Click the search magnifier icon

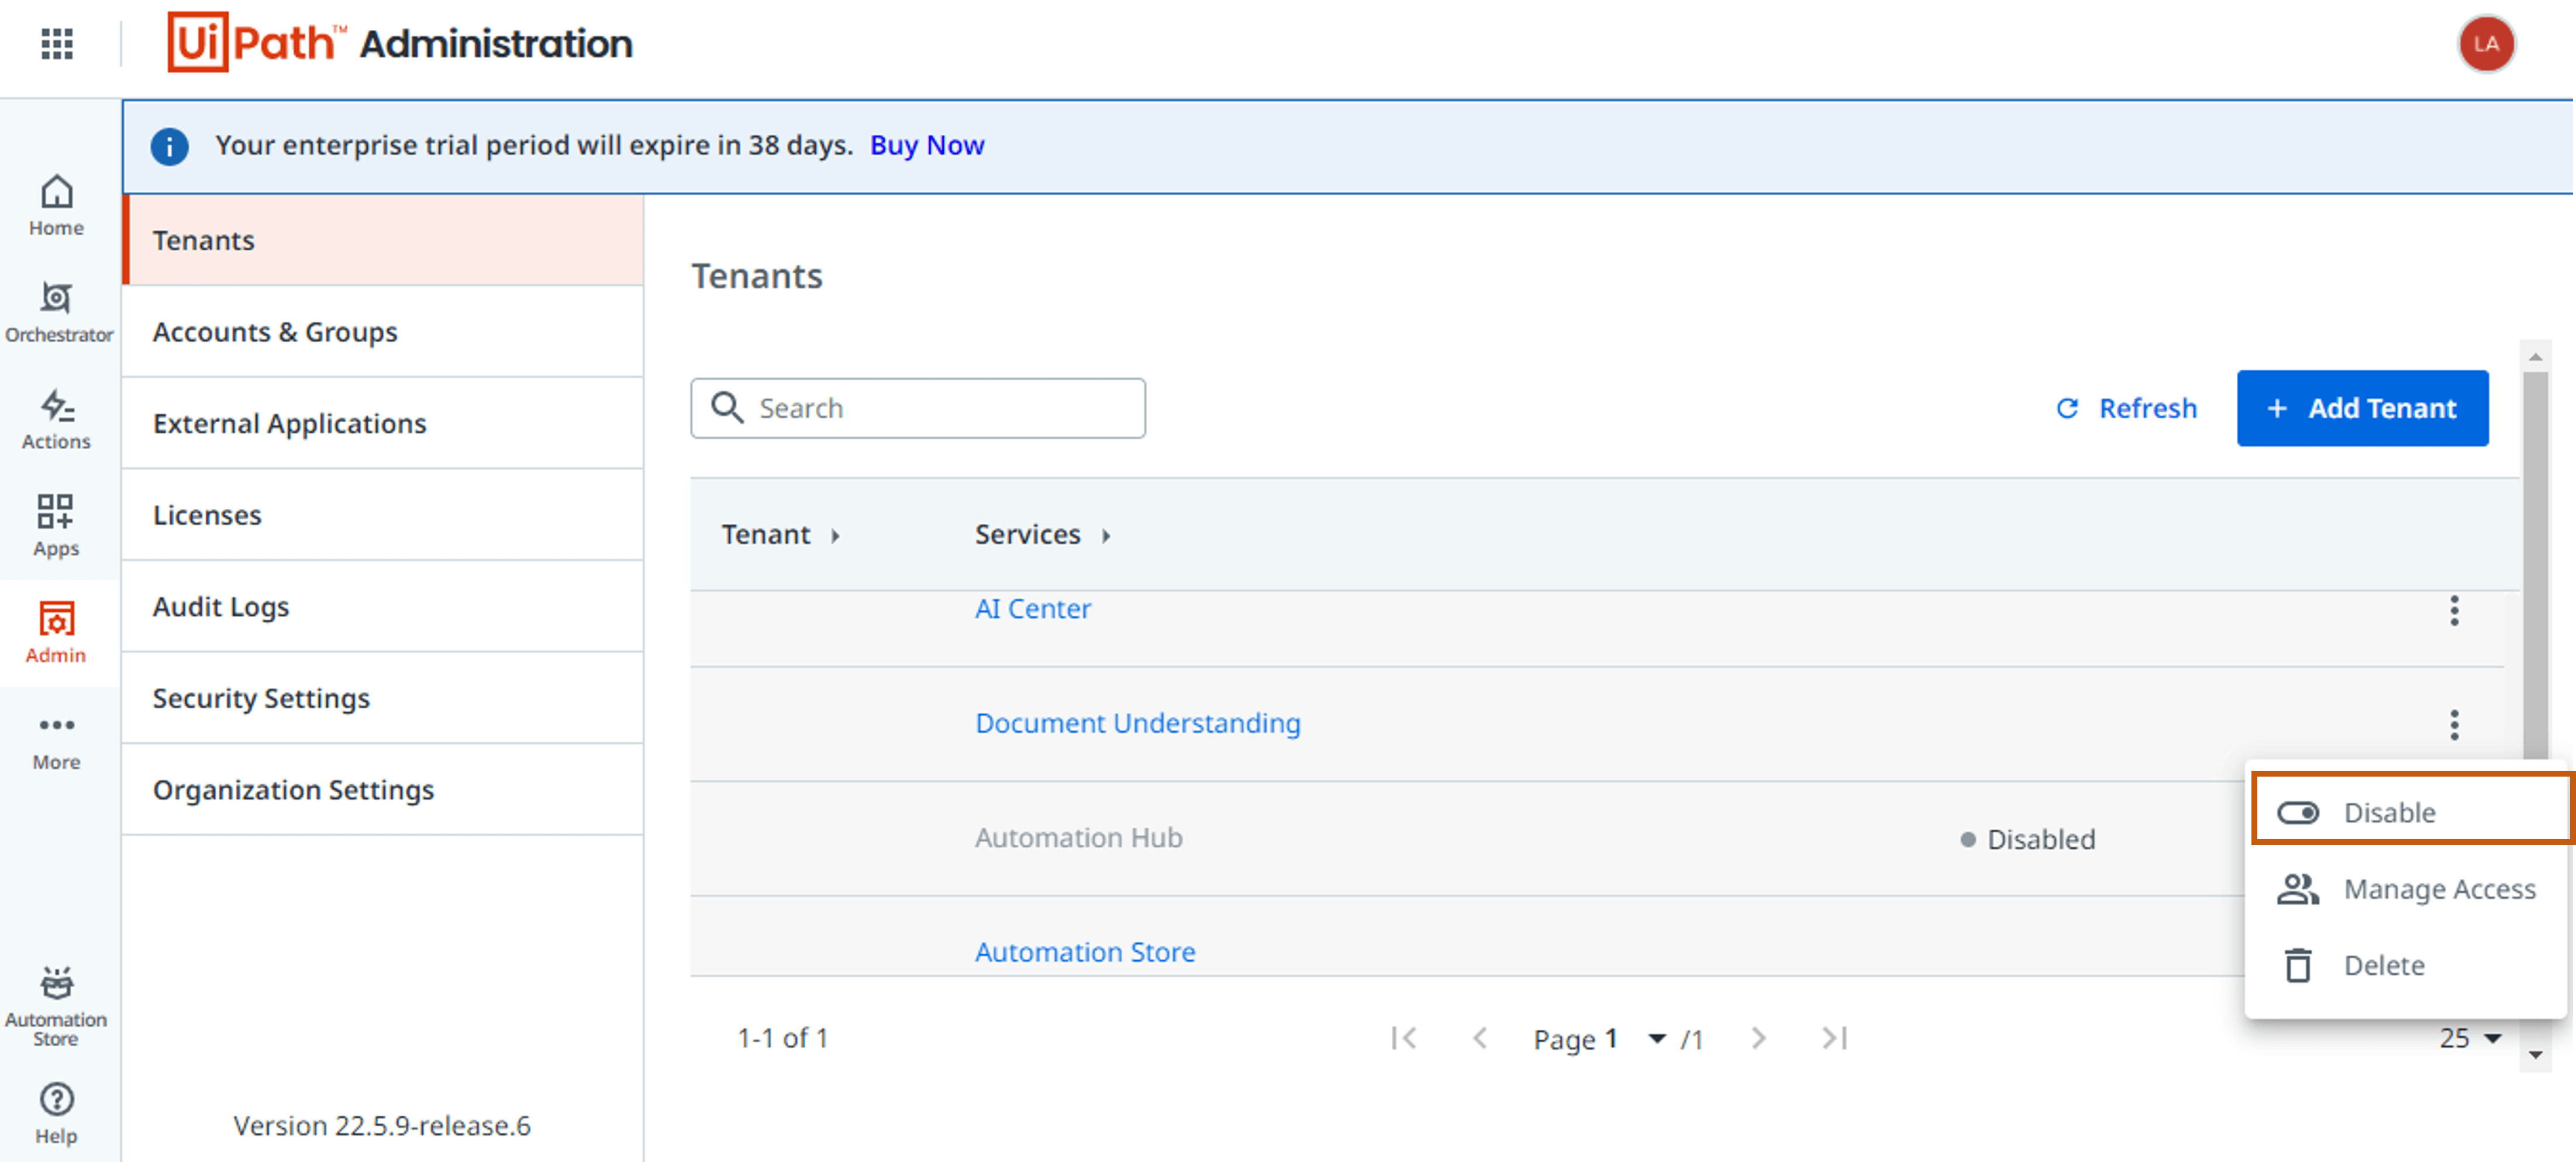pos(727,408)
